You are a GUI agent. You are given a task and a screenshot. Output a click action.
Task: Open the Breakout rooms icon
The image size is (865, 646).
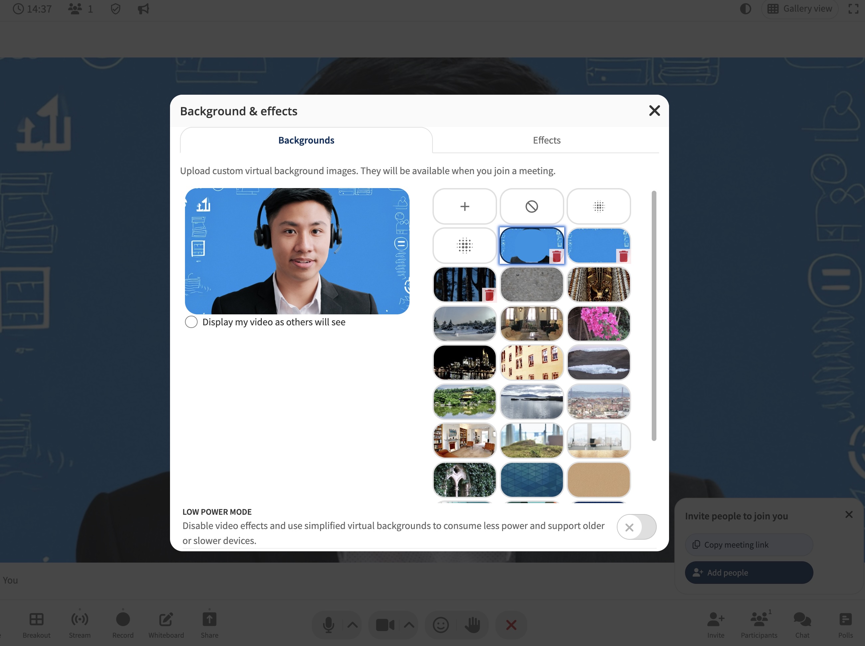[36, 620]
